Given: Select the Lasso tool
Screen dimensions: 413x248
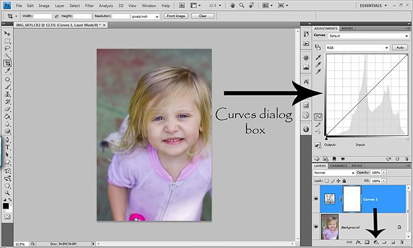Looking at the screenshot, I should [x=7, y=48].
